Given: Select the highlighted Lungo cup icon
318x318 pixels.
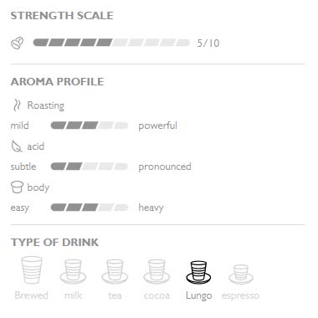Looking at the screenshot, I should pyautogui.click(x=198, y=272).
